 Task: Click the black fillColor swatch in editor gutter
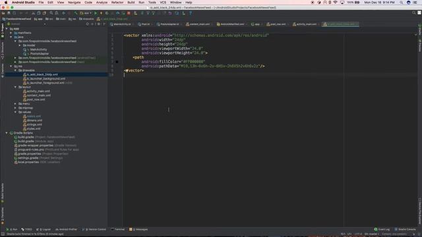[117, 62]
